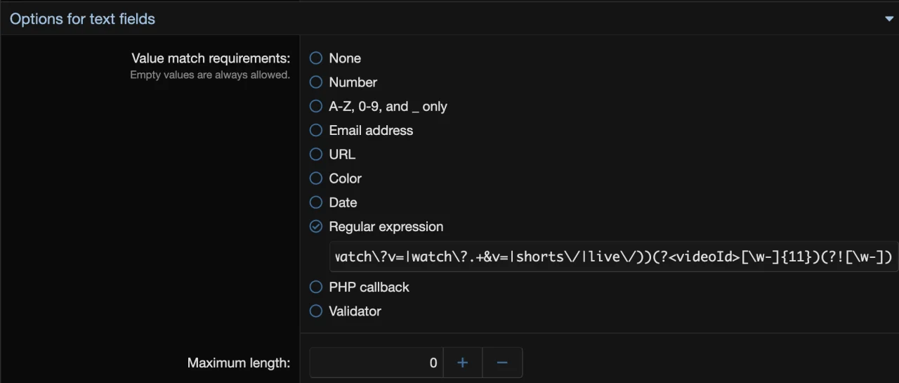
Task: Choose the Color radio option
Action: [x=316, y=178]
